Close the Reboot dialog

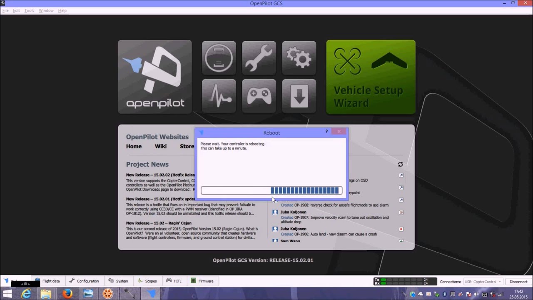(x=339, y=132)
